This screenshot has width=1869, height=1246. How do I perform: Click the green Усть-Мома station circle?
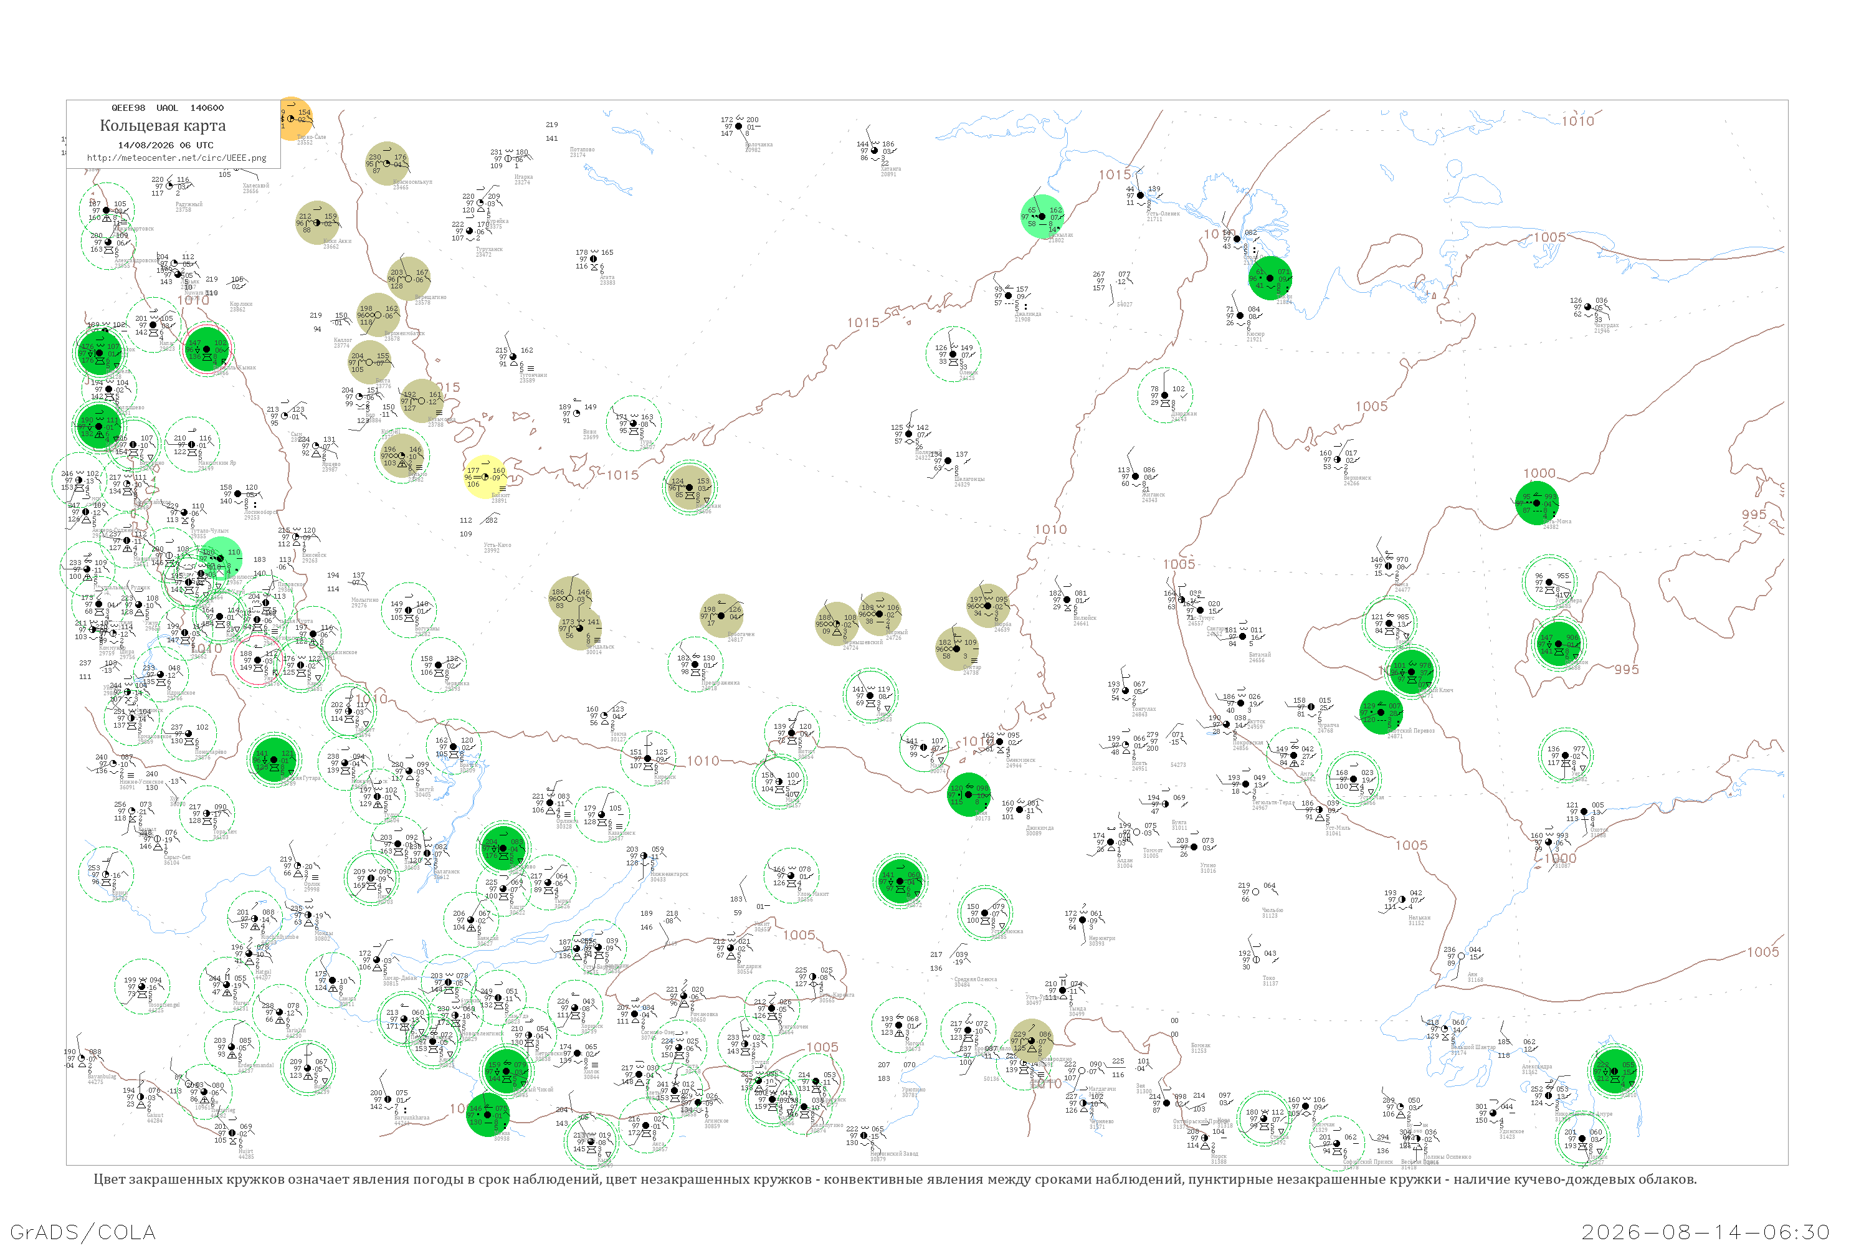pyautogui.click(x=1537, y=503)
